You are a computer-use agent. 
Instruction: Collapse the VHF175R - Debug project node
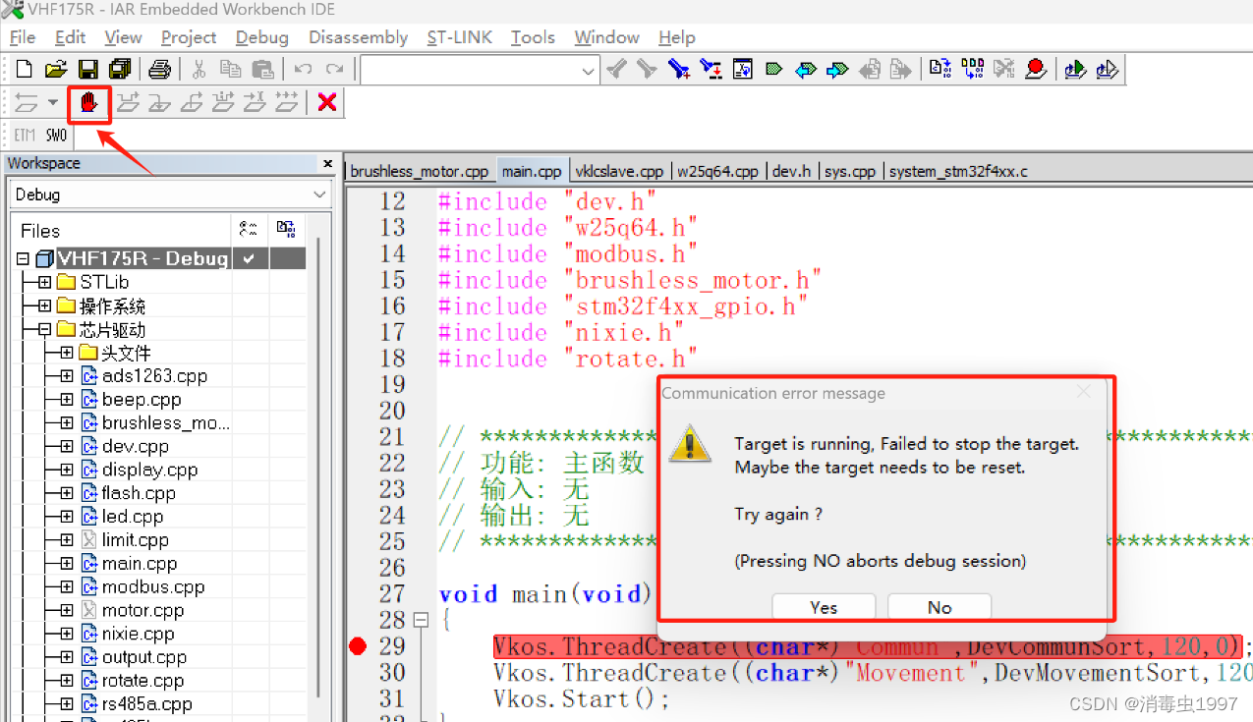tap(23, 259)
